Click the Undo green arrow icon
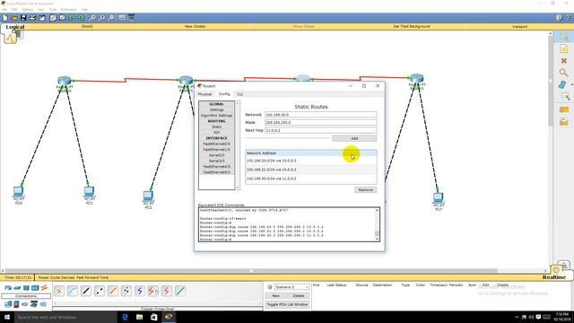Image resolution: width=574 pixels, height=323 pixels. [x=72, y=18]
